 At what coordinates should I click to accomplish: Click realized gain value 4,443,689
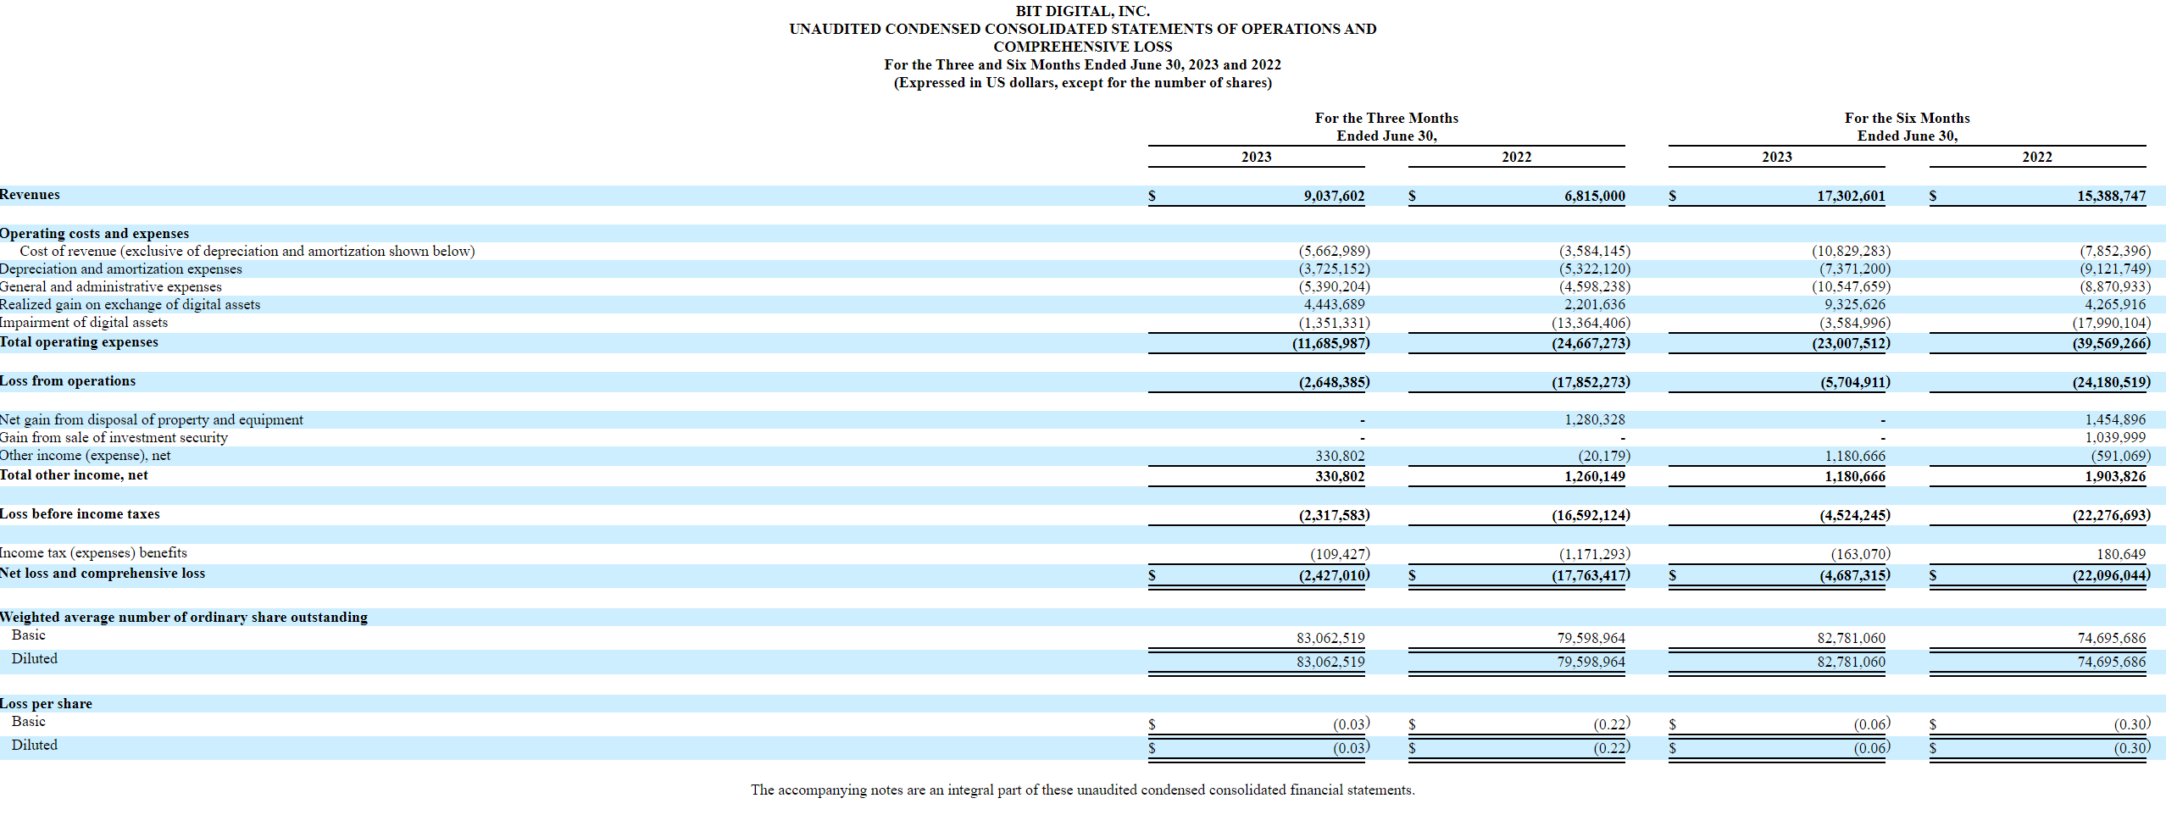click(1334, 304)
